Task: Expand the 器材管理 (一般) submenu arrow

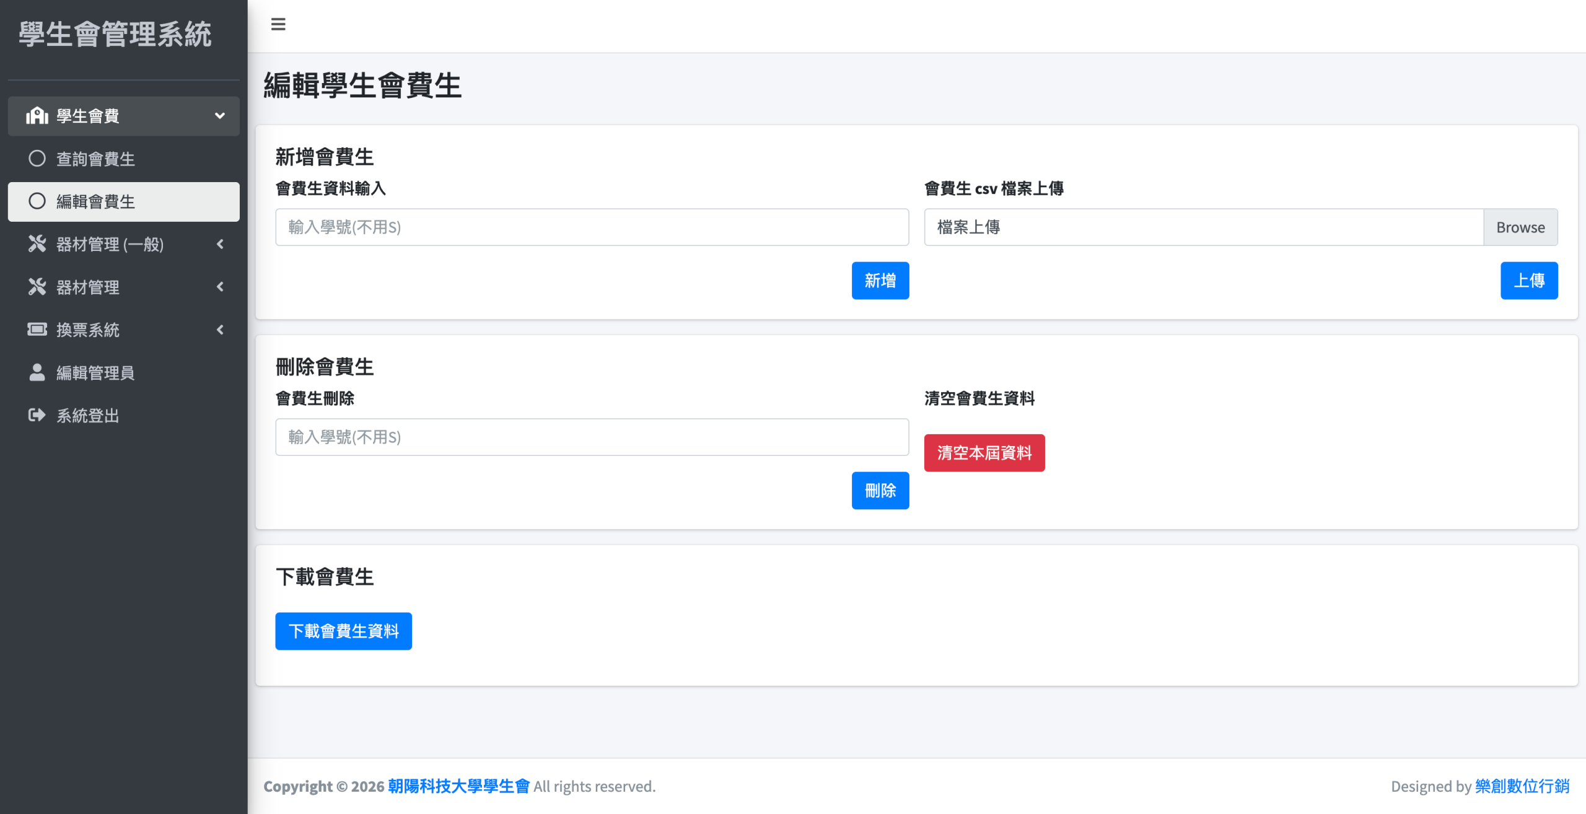Action: coord(219,244)
